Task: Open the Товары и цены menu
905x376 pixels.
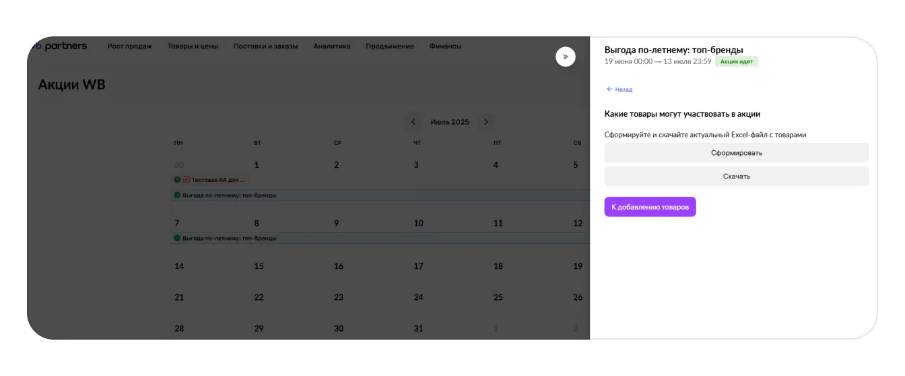Action: [x=193, y=46]
